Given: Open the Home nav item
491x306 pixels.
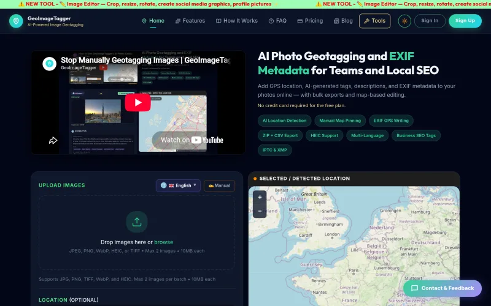Looking at the screenshot, I should pos(153,21).
